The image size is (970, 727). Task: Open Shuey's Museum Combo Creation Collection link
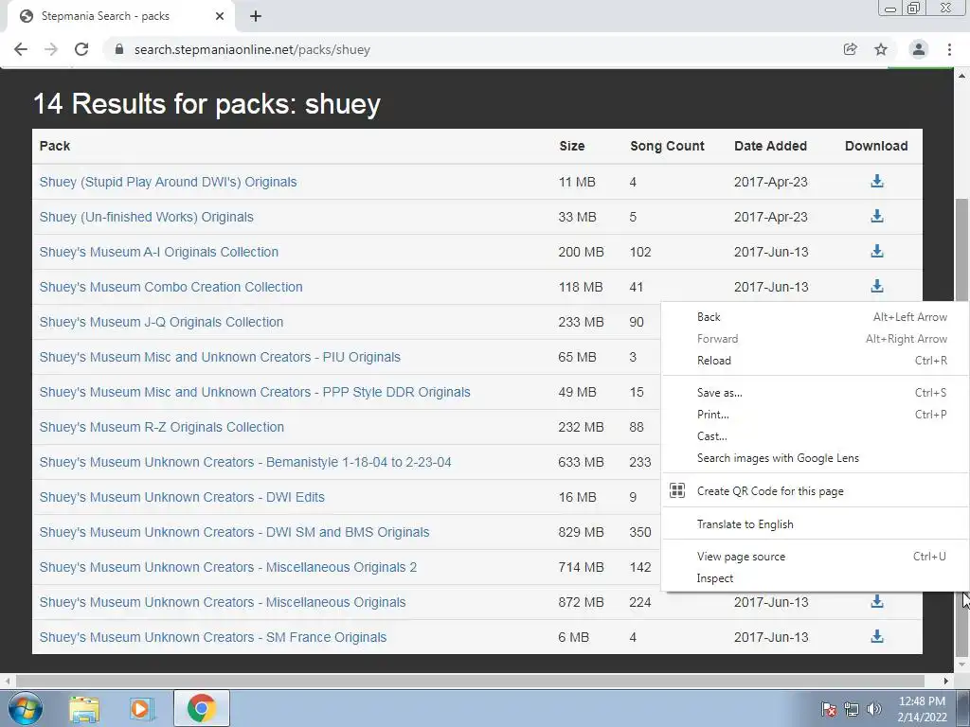coord(171,287)
